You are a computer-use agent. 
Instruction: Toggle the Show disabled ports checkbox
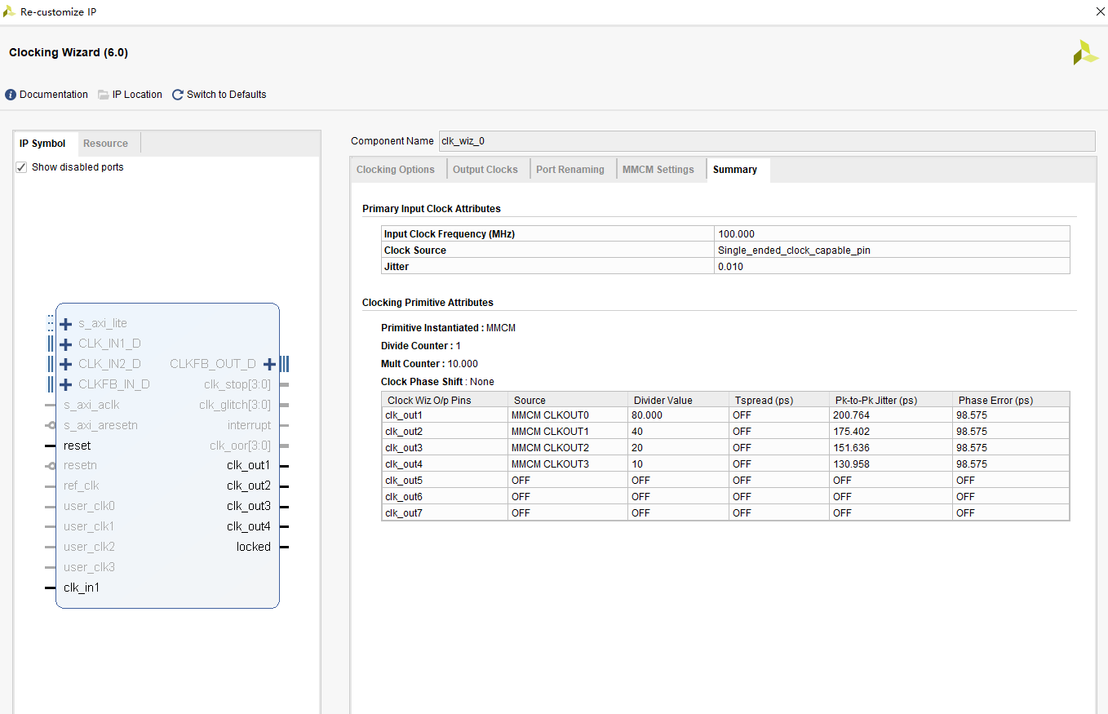click(21, 167)
